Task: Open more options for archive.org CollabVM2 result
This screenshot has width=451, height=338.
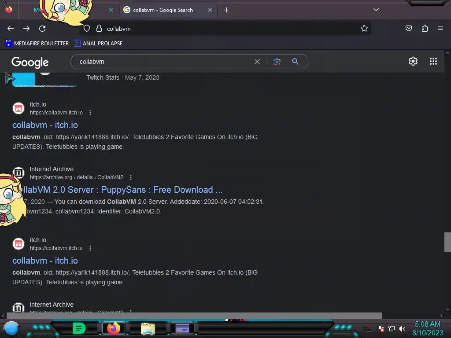Action: click(131, 177)
